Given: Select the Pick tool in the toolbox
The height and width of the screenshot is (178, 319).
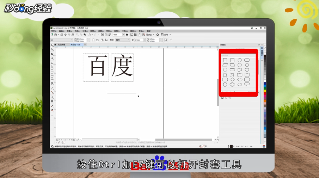Looking at the screenshot, I should point(52,45).
